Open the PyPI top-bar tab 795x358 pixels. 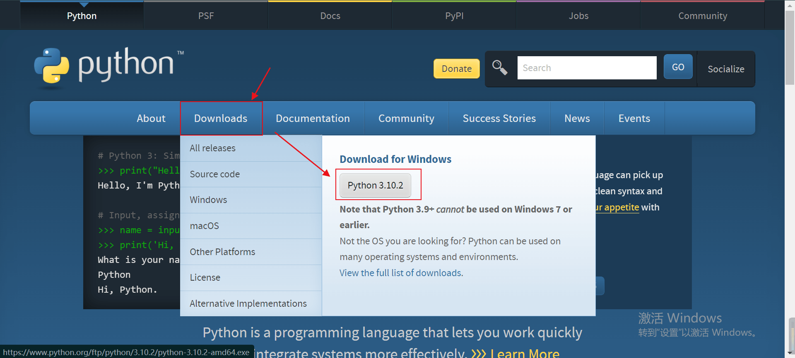pyautogui.click(x=454, y=16)
